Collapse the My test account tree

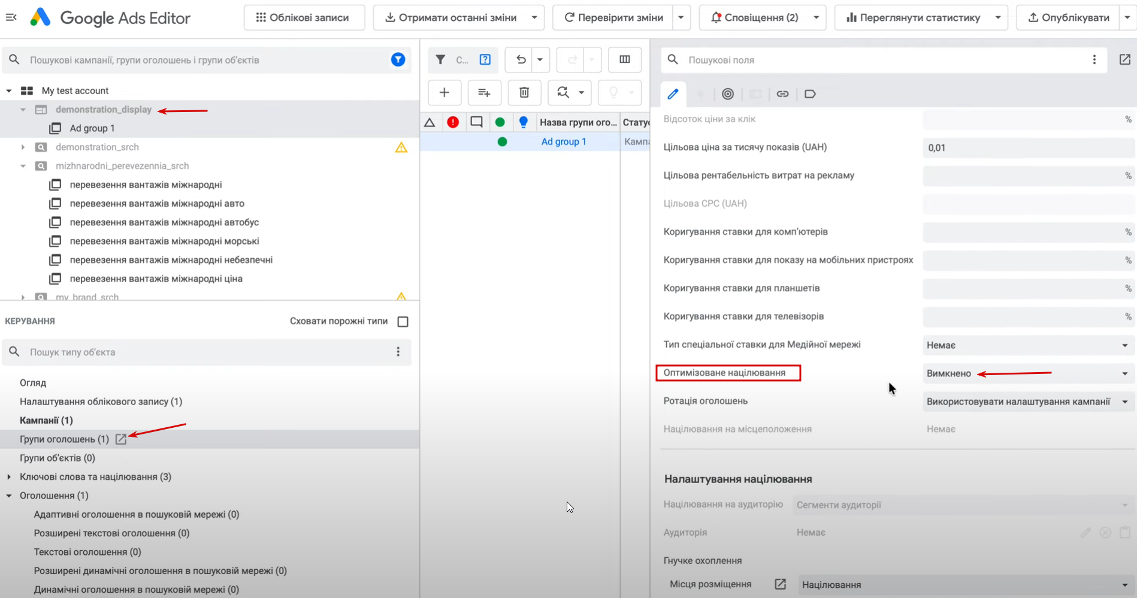[x=9, y=90]
